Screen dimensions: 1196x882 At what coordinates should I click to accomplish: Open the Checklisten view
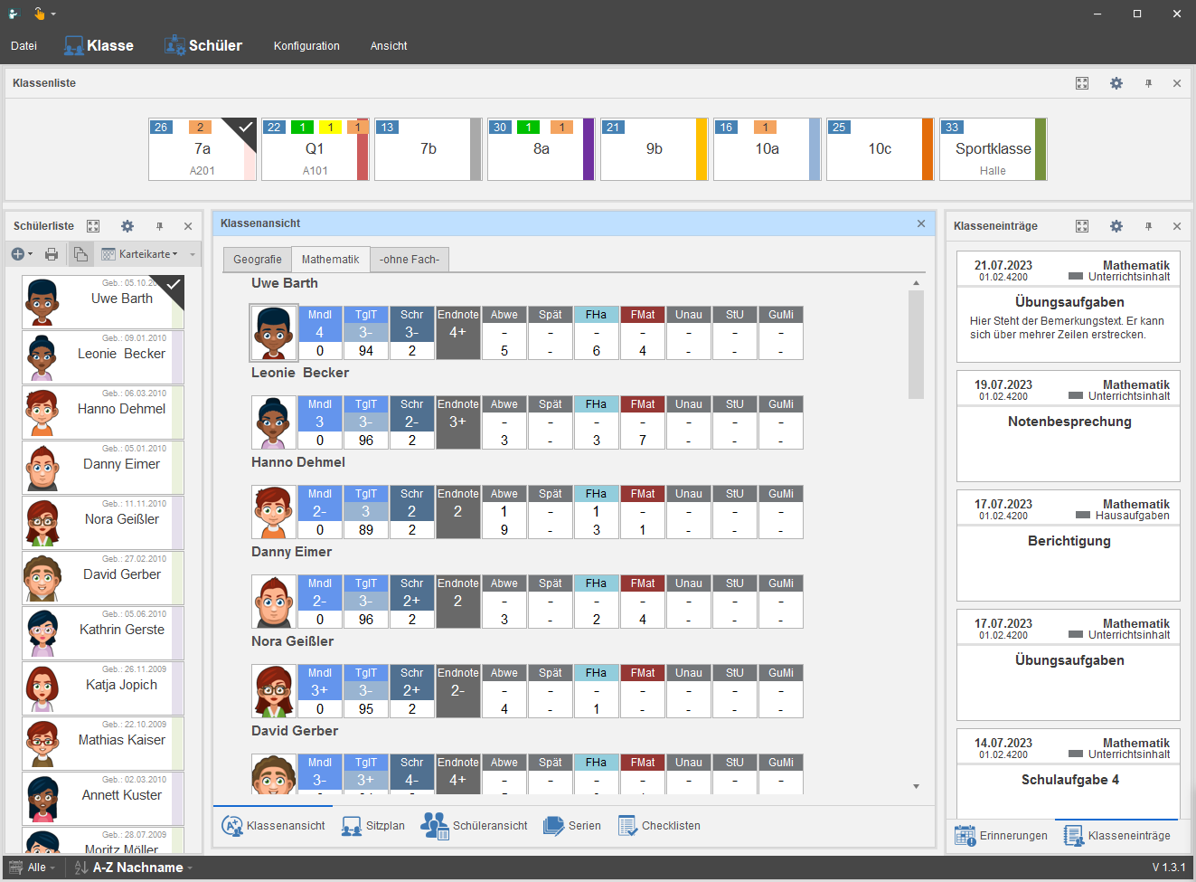[x=659, y=826]
